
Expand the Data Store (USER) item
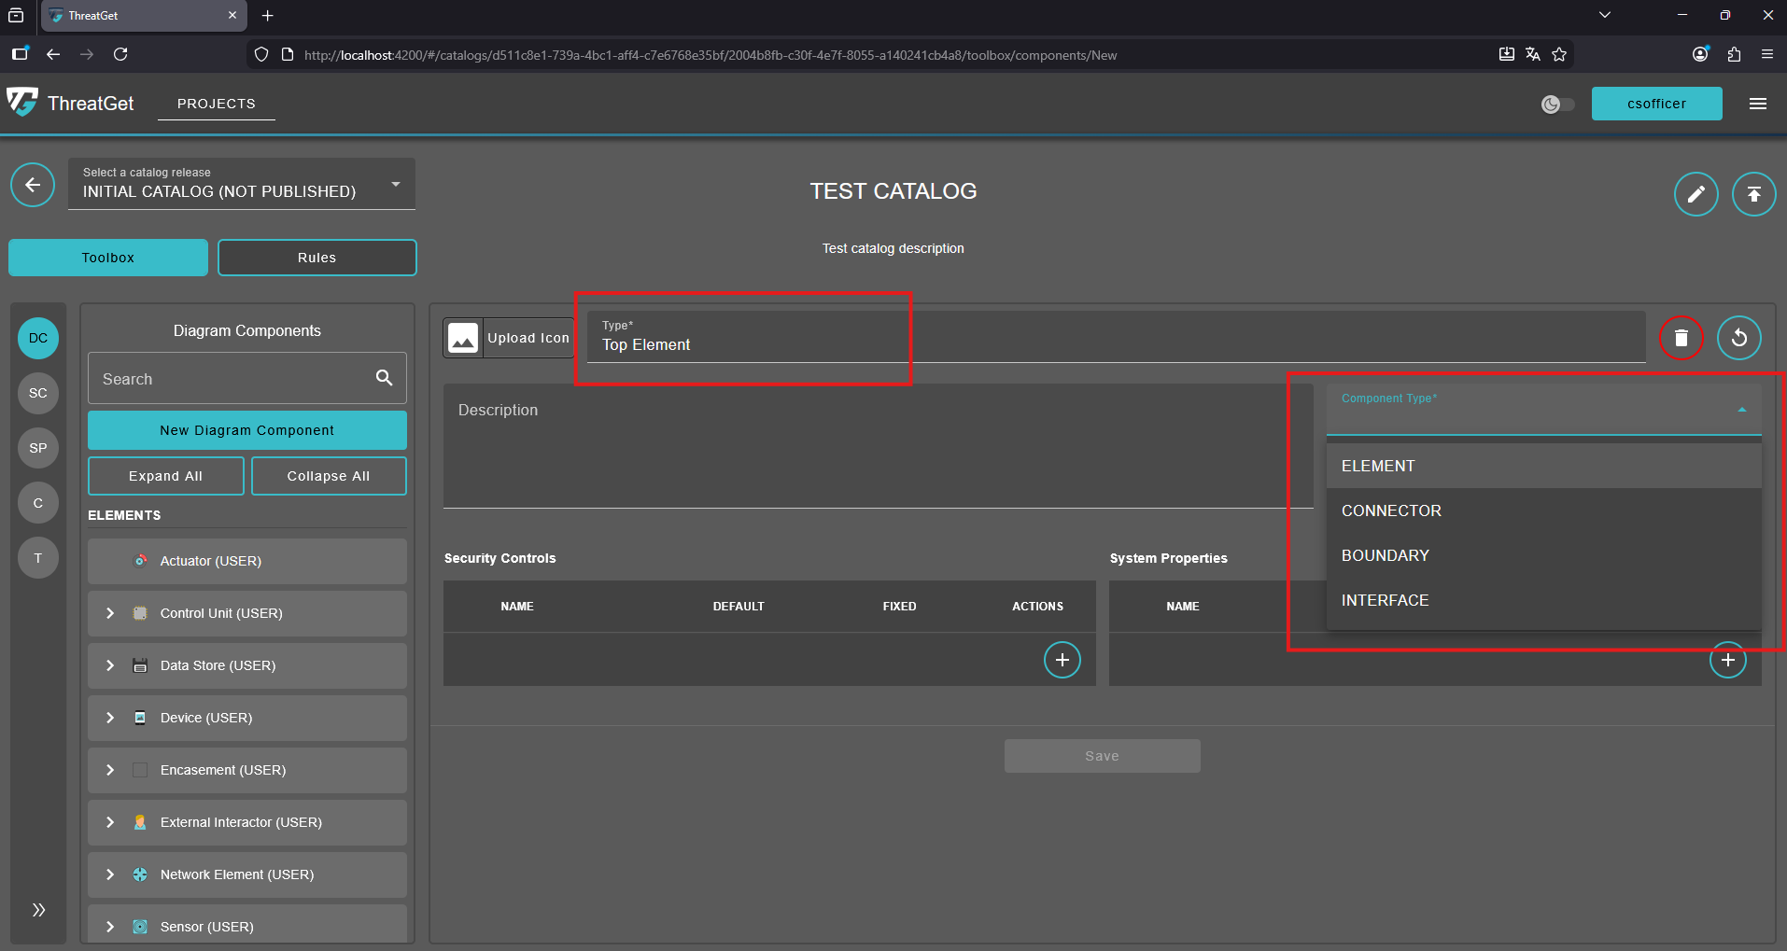click(x=110, y=665)
